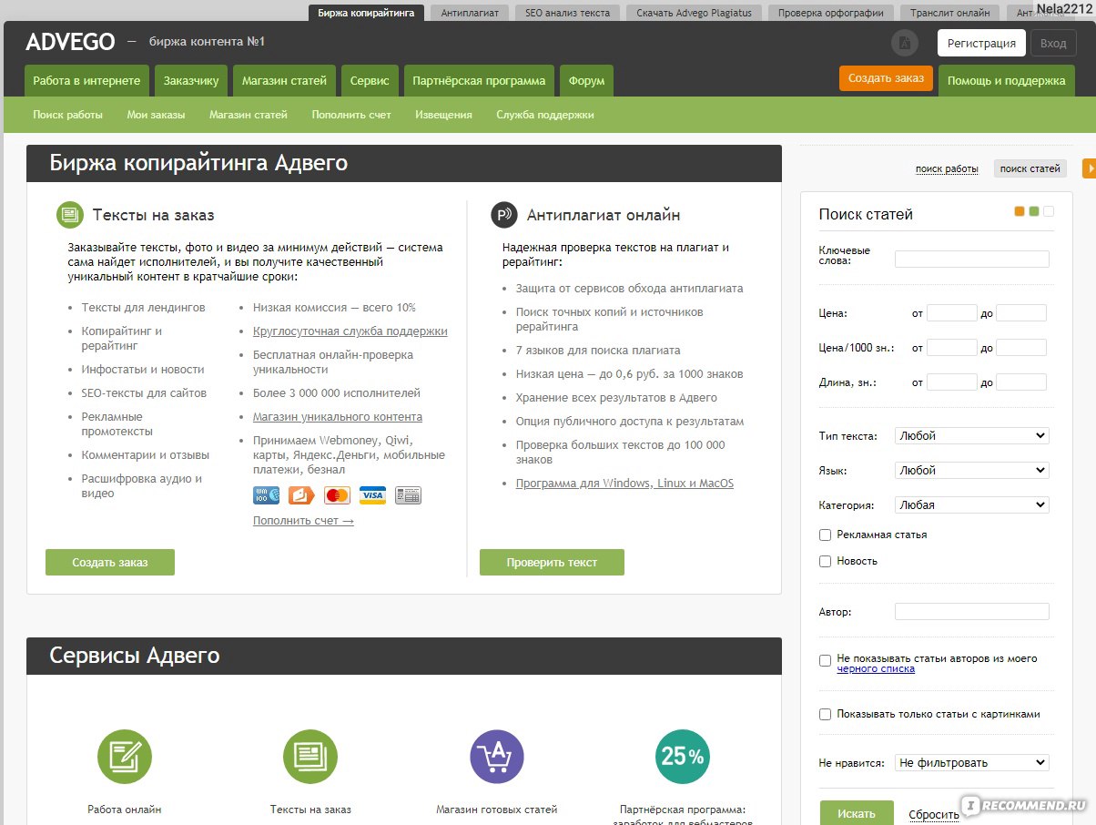
Task: Focus the Цена minimum 'от' field
Action: [951, 313]
